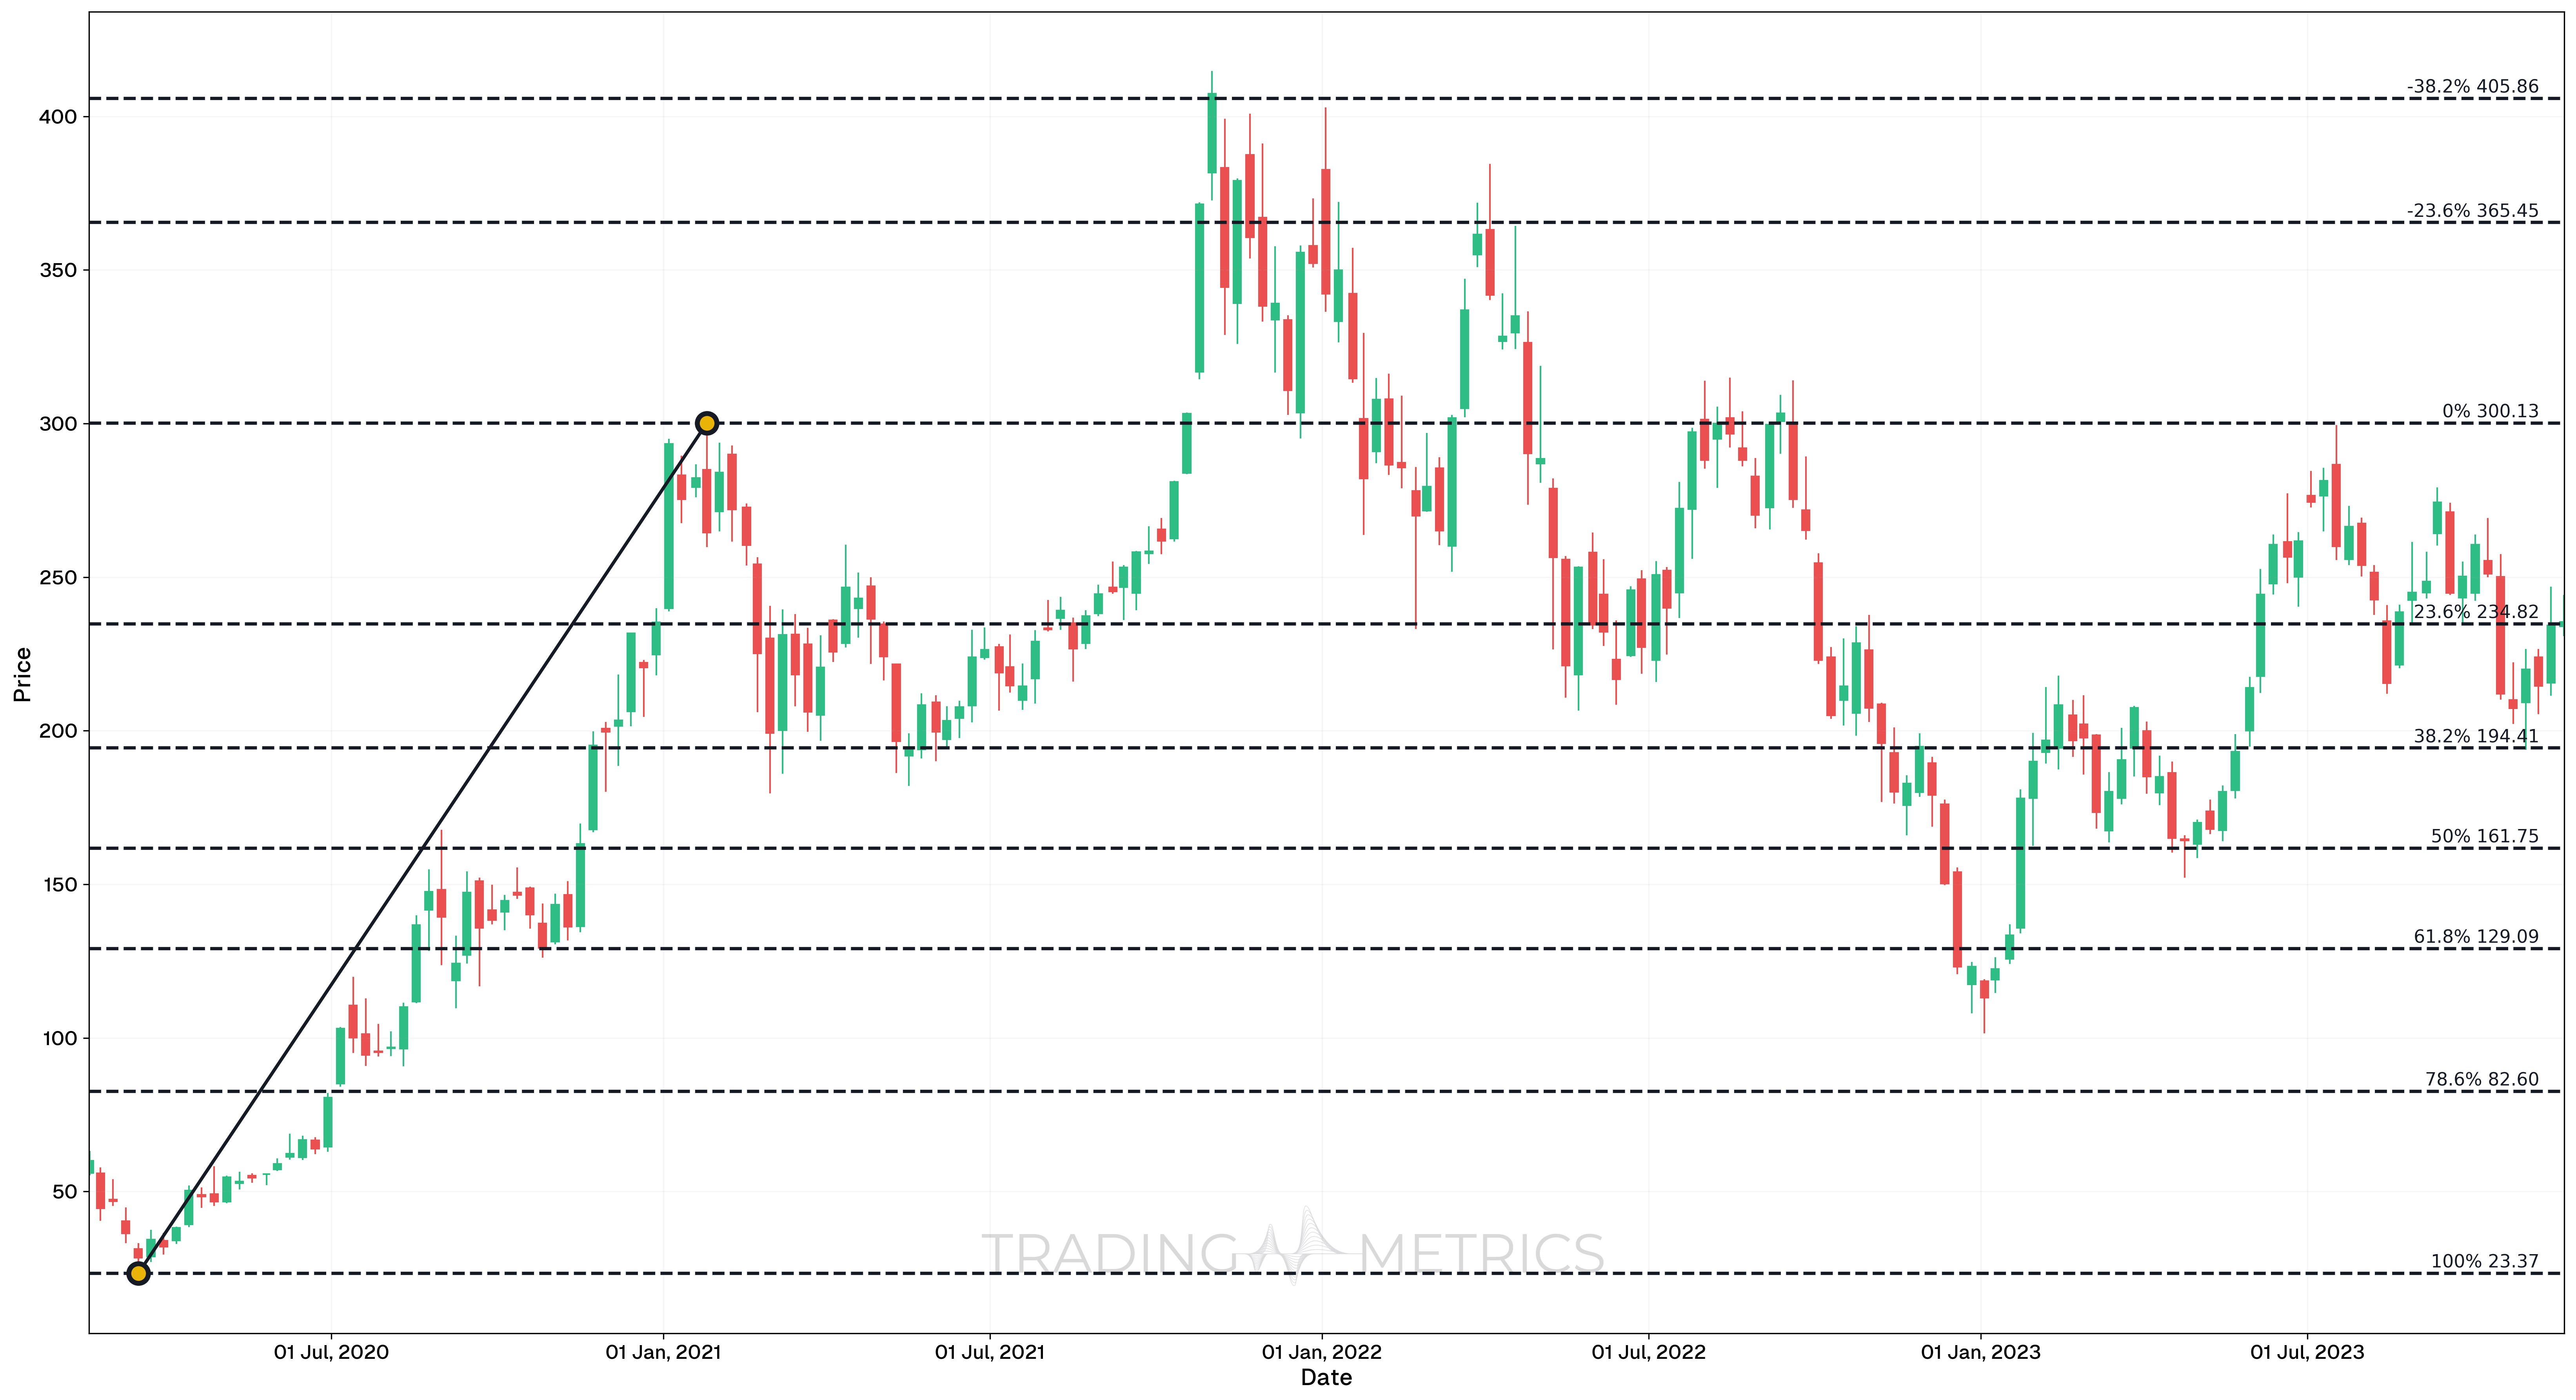Click the 78.6% 82.60 retracement label
This screenshot has height=1400, width=2576.
pyautogui.click(x=2481, y=1079)
